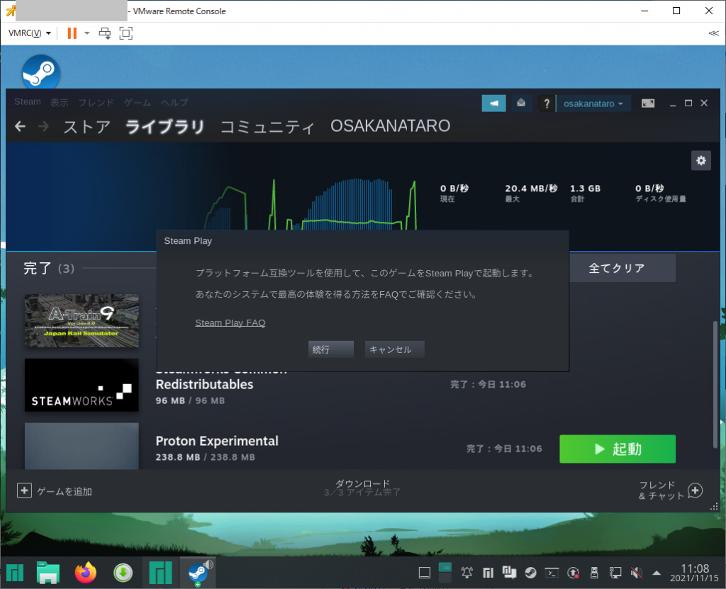Click the downloads list vertical scrollbar
The height and width of the screenshot is (589, 726).
[x=715, y=384]
